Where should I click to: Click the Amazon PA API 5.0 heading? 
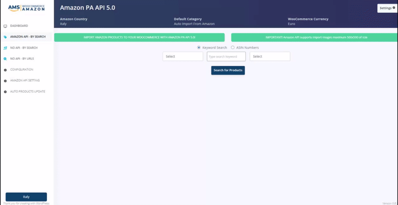[88, 8]
